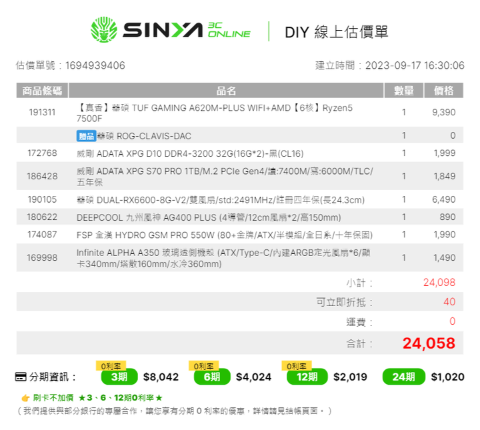Click the DIY 線上估價單 title
This screenshot has height=430, width=480.
pos(337,32)
